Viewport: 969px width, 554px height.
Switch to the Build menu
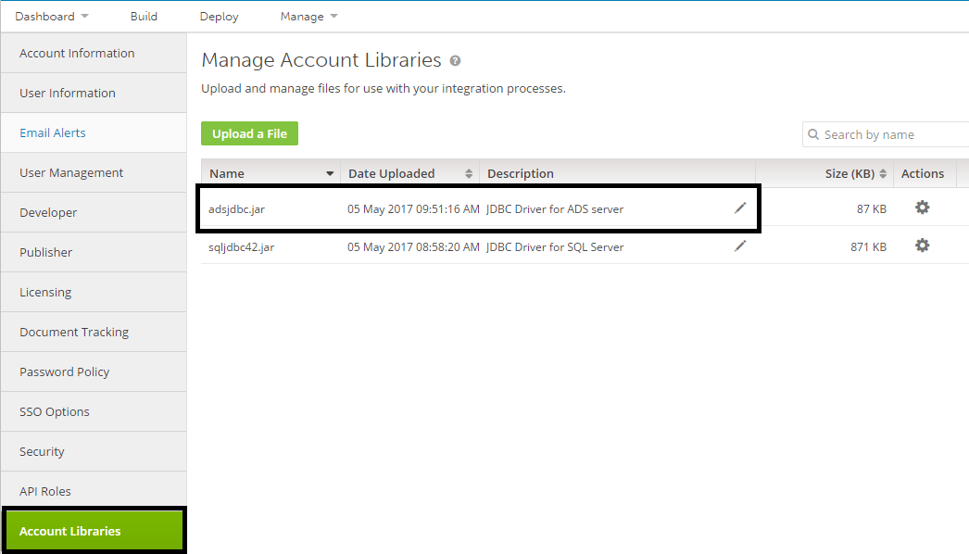[144, 16]
